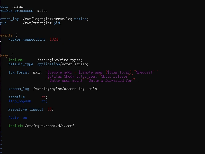
Task: Click the 'error_log' directive
Action: pos(10,19)
